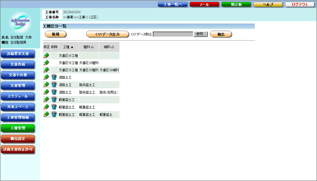Screen dimensions: 317x181
Task: Delete the last row with 細別 軽量盛土
Action: point(54,114)
